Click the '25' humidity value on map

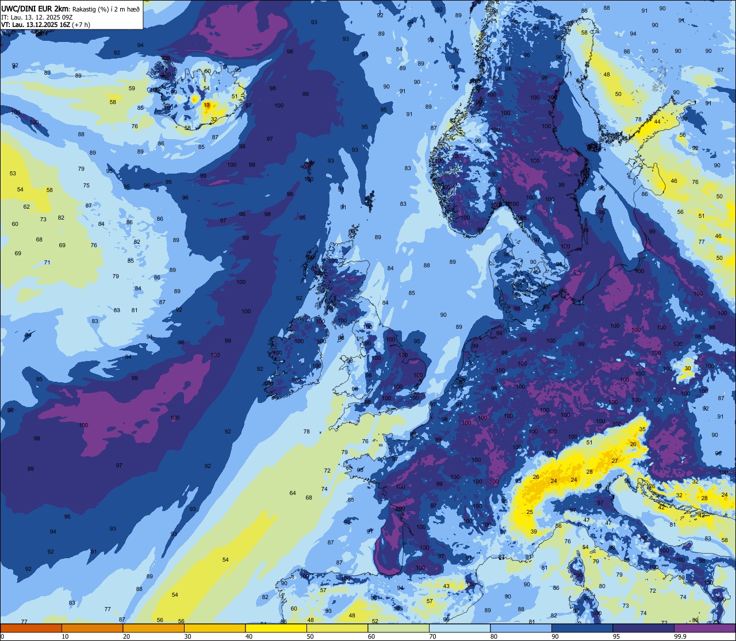(530, 512)
